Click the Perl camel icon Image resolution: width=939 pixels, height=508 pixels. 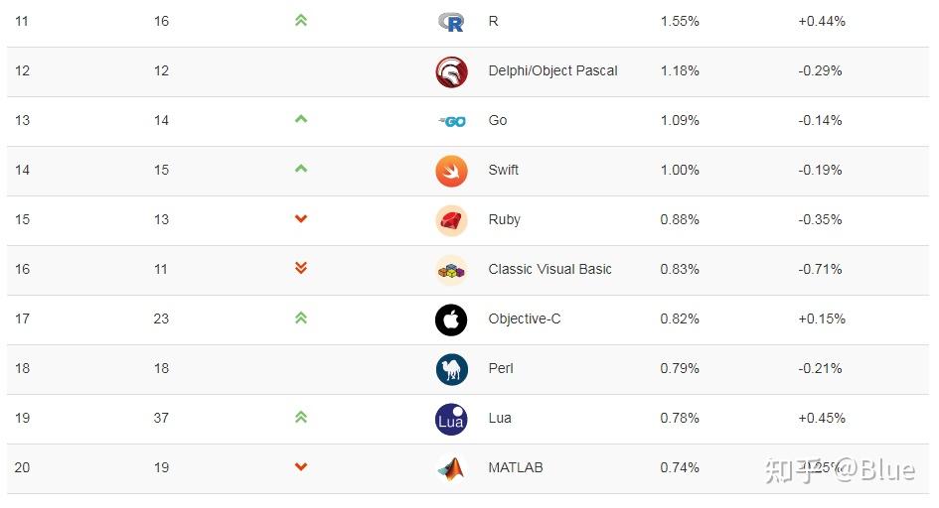(x=451, y=369)
